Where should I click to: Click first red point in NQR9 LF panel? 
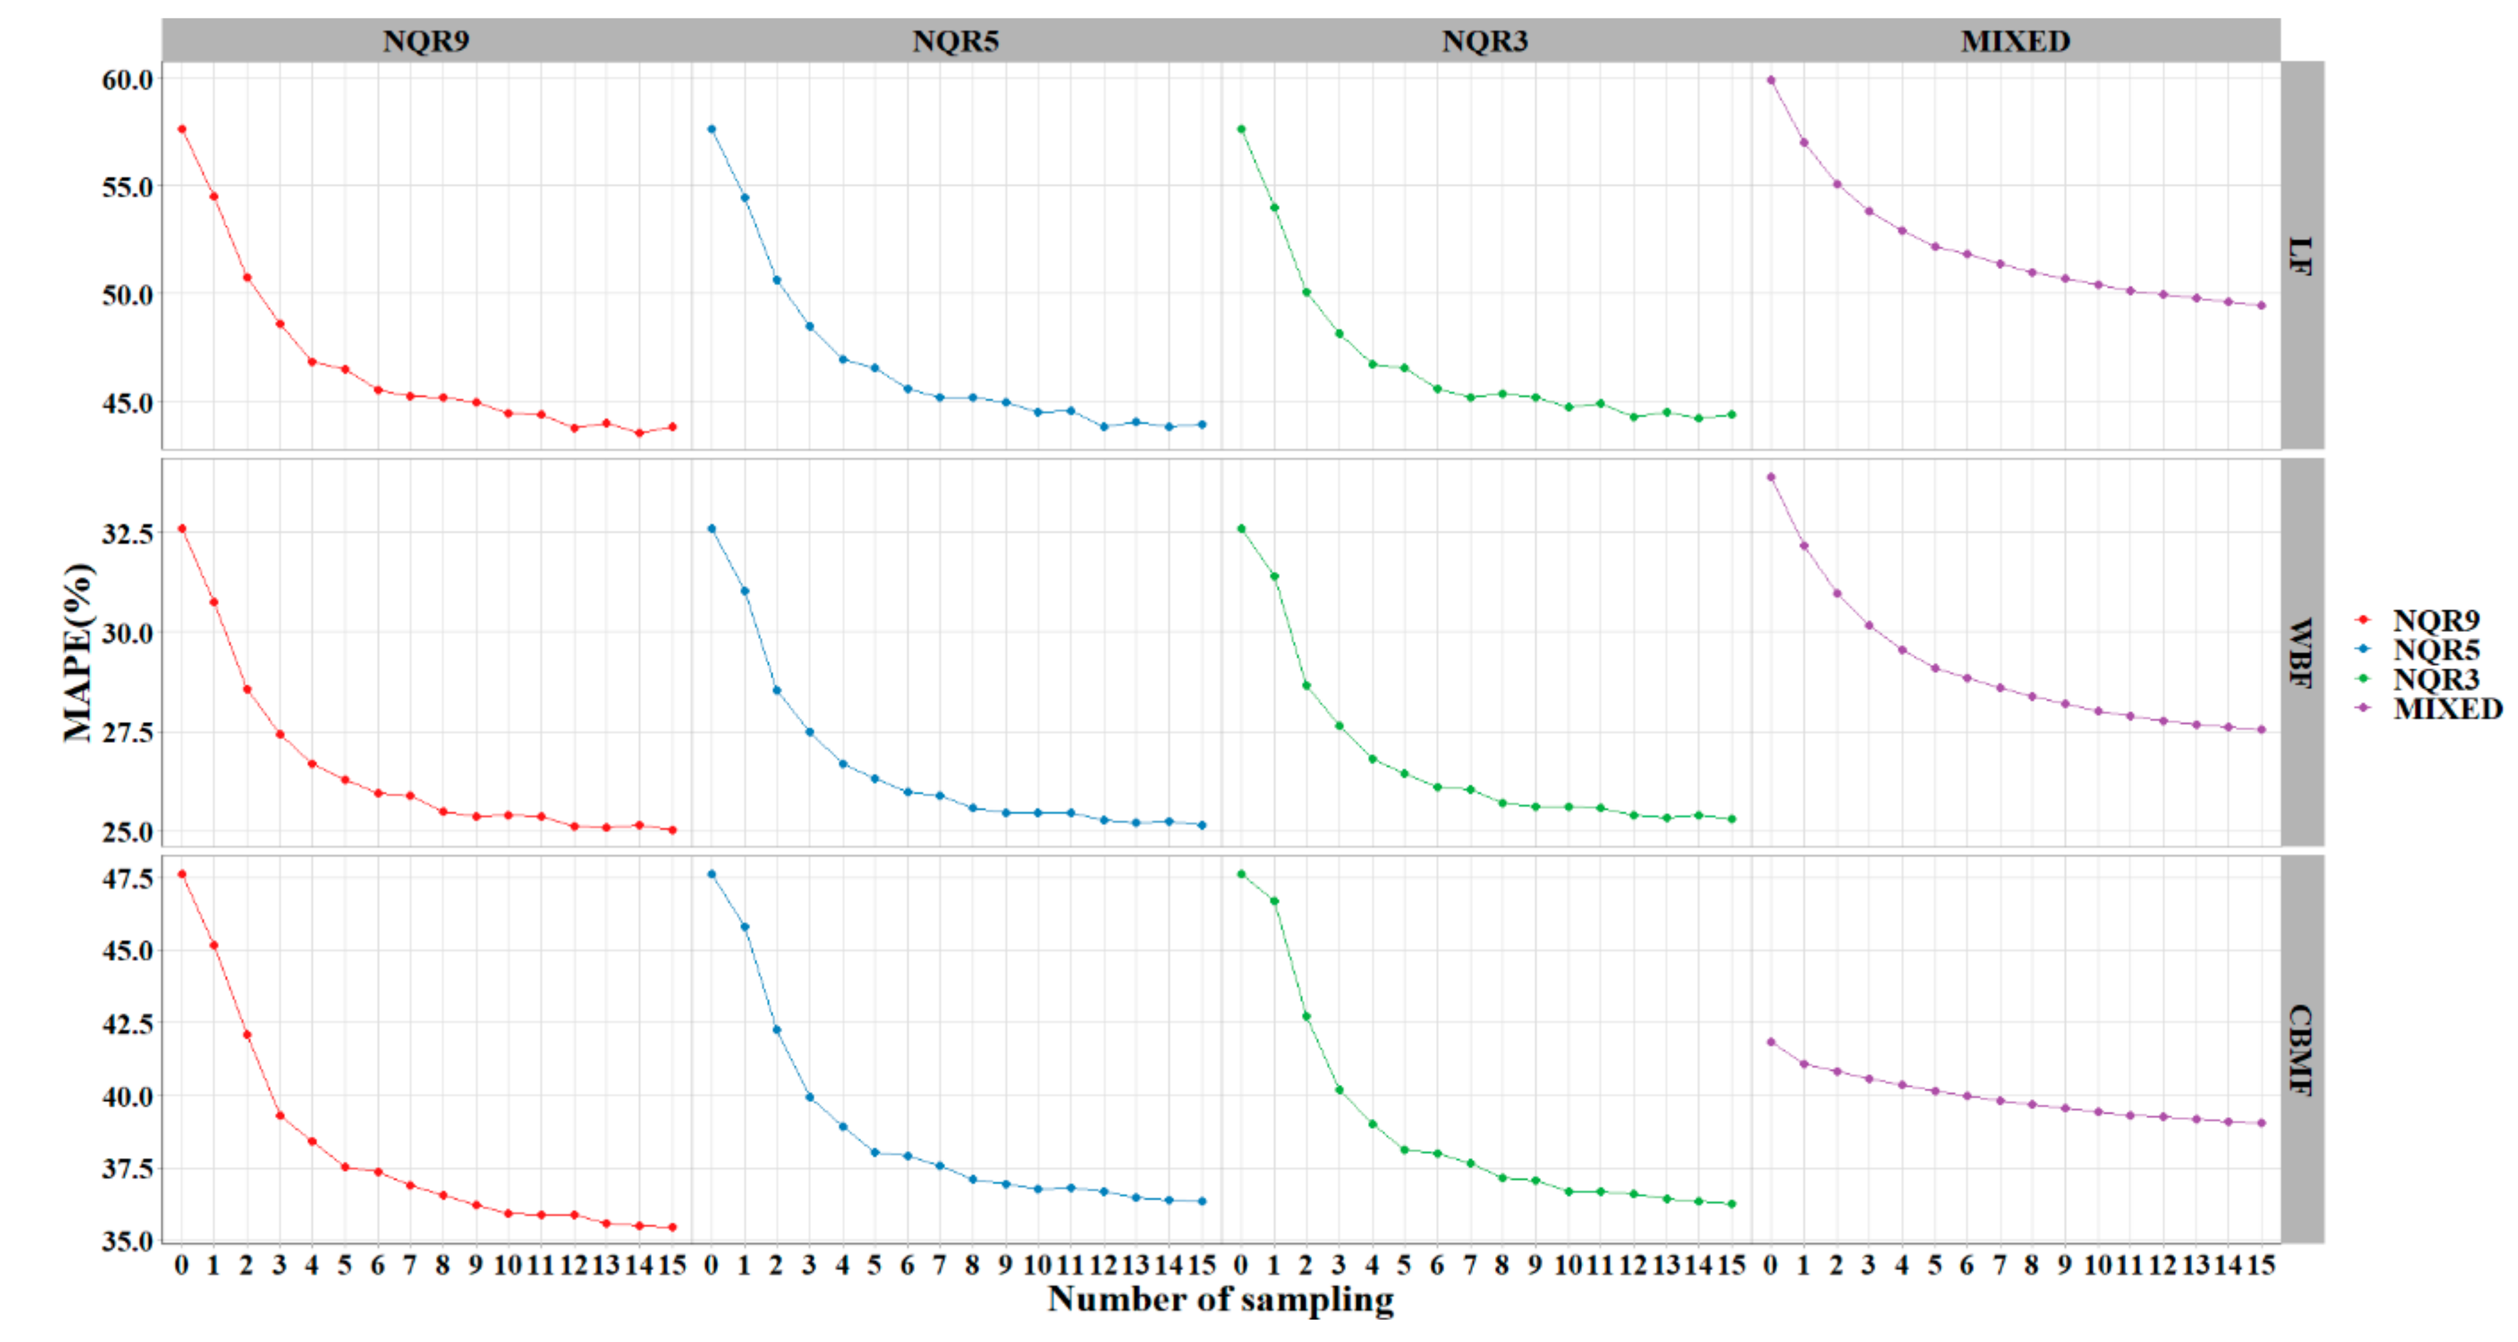182,129
